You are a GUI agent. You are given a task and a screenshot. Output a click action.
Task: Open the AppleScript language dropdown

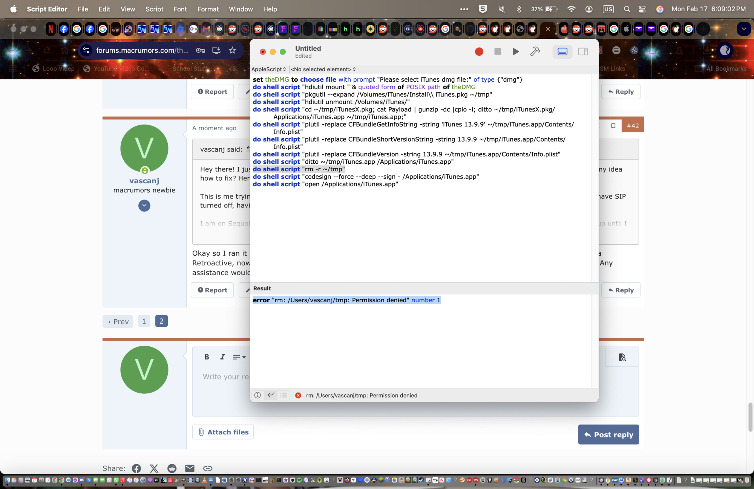click(x=269, y=69)
